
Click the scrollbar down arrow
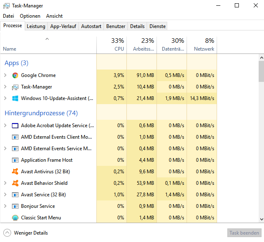[262, 219]
